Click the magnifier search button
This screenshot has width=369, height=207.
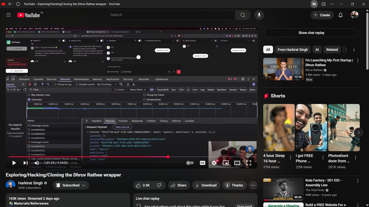(243, 15)
